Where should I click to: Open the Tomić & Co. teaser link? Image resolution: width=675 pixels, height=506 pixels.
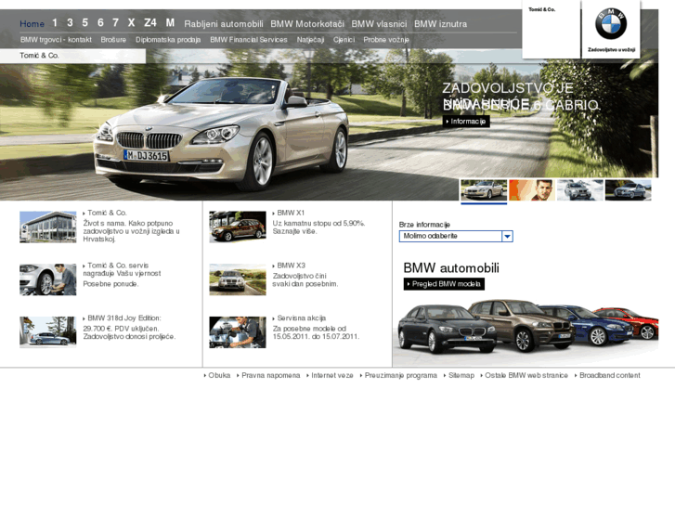point(107,213)
